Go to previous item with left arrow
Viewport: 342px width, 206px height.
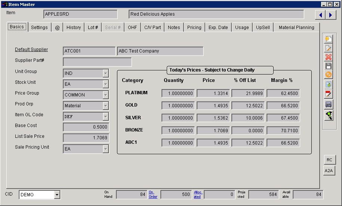coord(320,15)
